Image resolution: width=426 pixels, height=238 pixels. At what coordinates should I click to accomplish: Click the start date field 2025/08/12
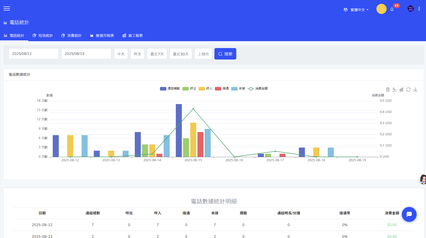coord(34,54)
